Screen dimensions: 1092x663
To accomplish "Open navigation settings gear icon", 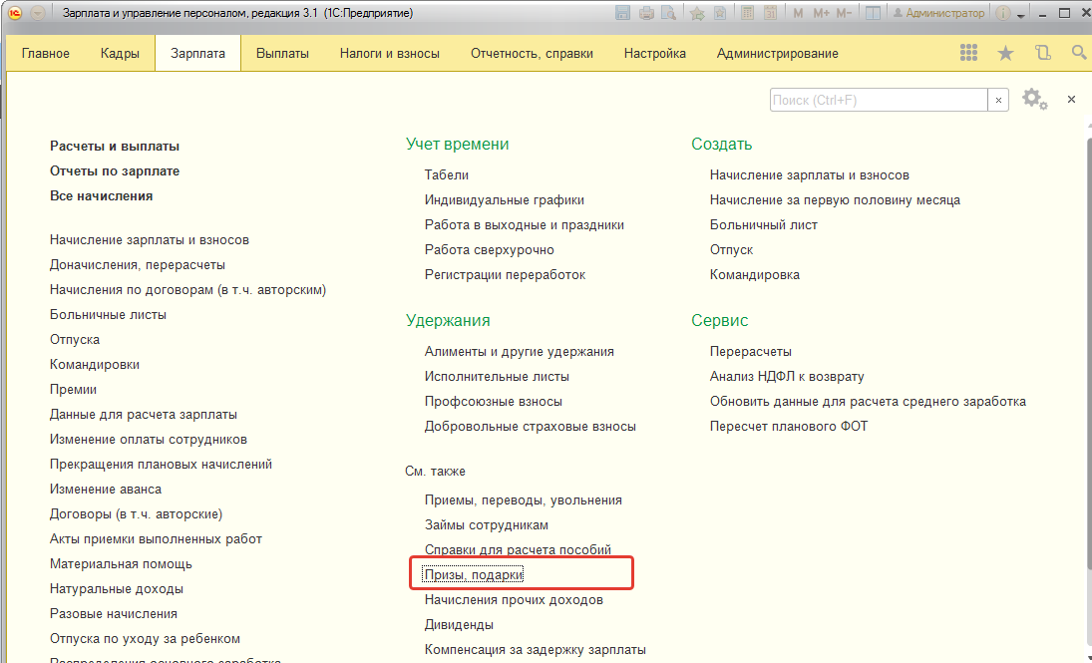I will click(1035, 100).
